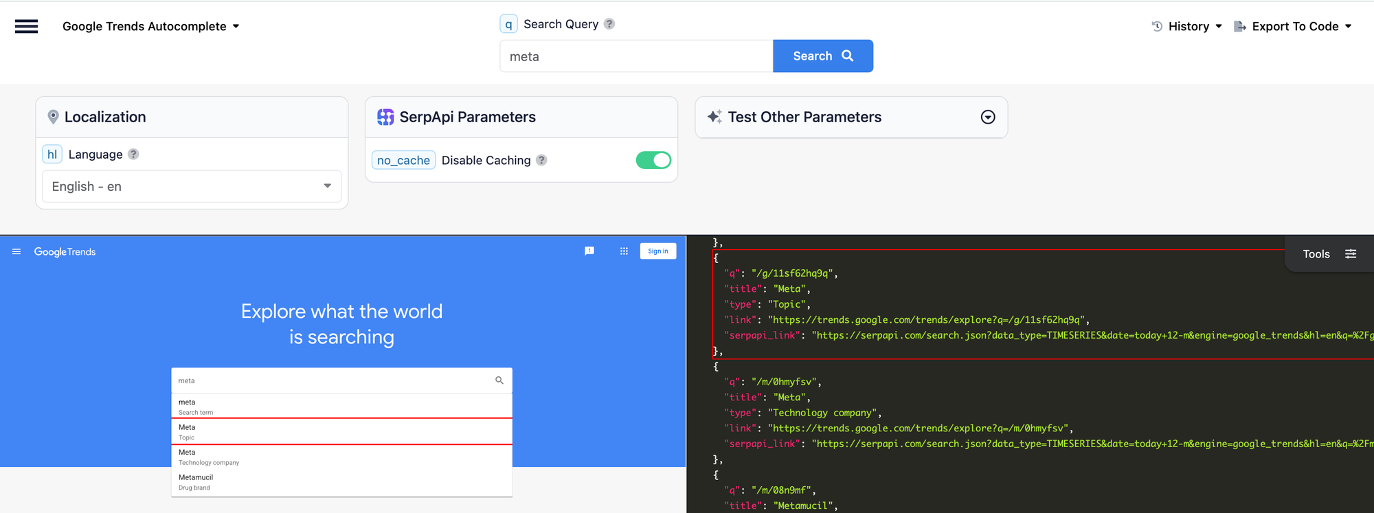Click the Search Query help icon
The image size is (1374, 513).
point(609,24)
